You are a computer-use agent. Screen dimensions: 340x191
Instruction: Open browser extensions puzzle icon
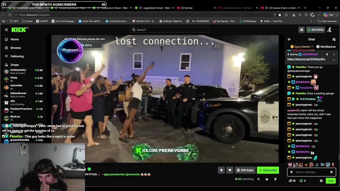click(286, 15)
